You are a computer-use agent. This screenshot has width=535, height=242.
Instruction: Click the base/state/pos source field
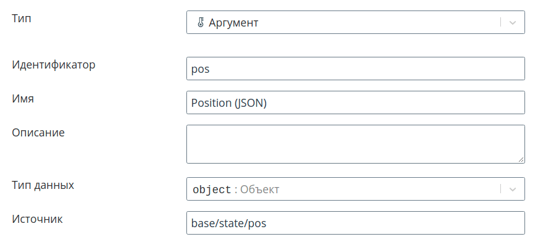pos(355,223)
